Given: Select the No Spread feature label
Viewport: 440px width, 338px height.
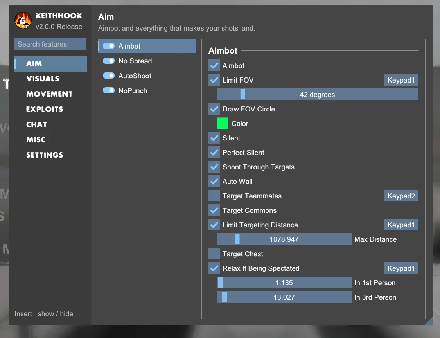Looking at the screenshot, I should point(135,61).
